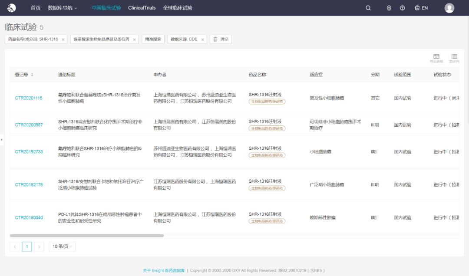Click the biologics tag in CTR20201115 row
The height and width of the screenshot is (276, 469).
pyautogui.click(x=267, y=102)
